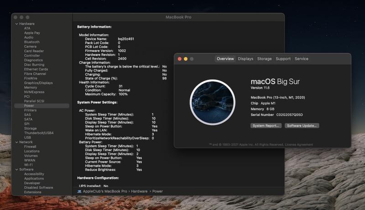365x210 pixels.
Task: Select Power in the bottom path bar
Action: pyautogui.click(x=157, y=191)
